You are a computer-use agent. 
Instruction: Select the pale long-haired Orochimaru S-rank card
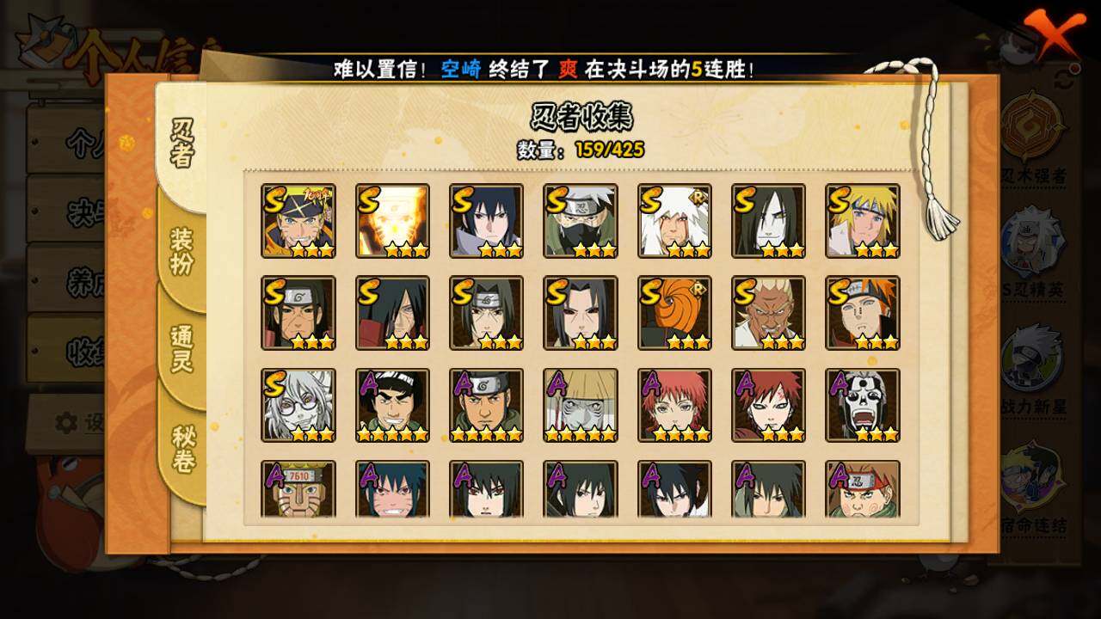coord(769,221)
